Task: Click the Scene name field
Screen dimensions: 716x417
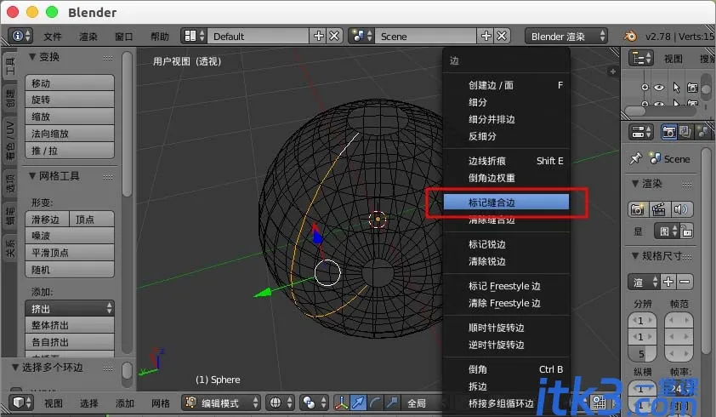Action: [426, 36]
